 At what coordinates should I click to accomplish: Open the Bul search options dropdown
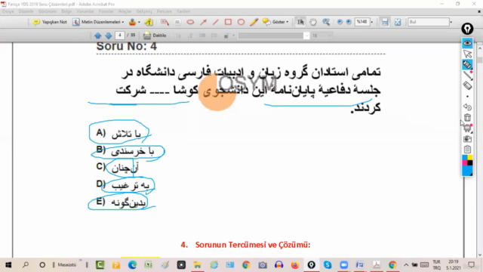click(451, 22)
